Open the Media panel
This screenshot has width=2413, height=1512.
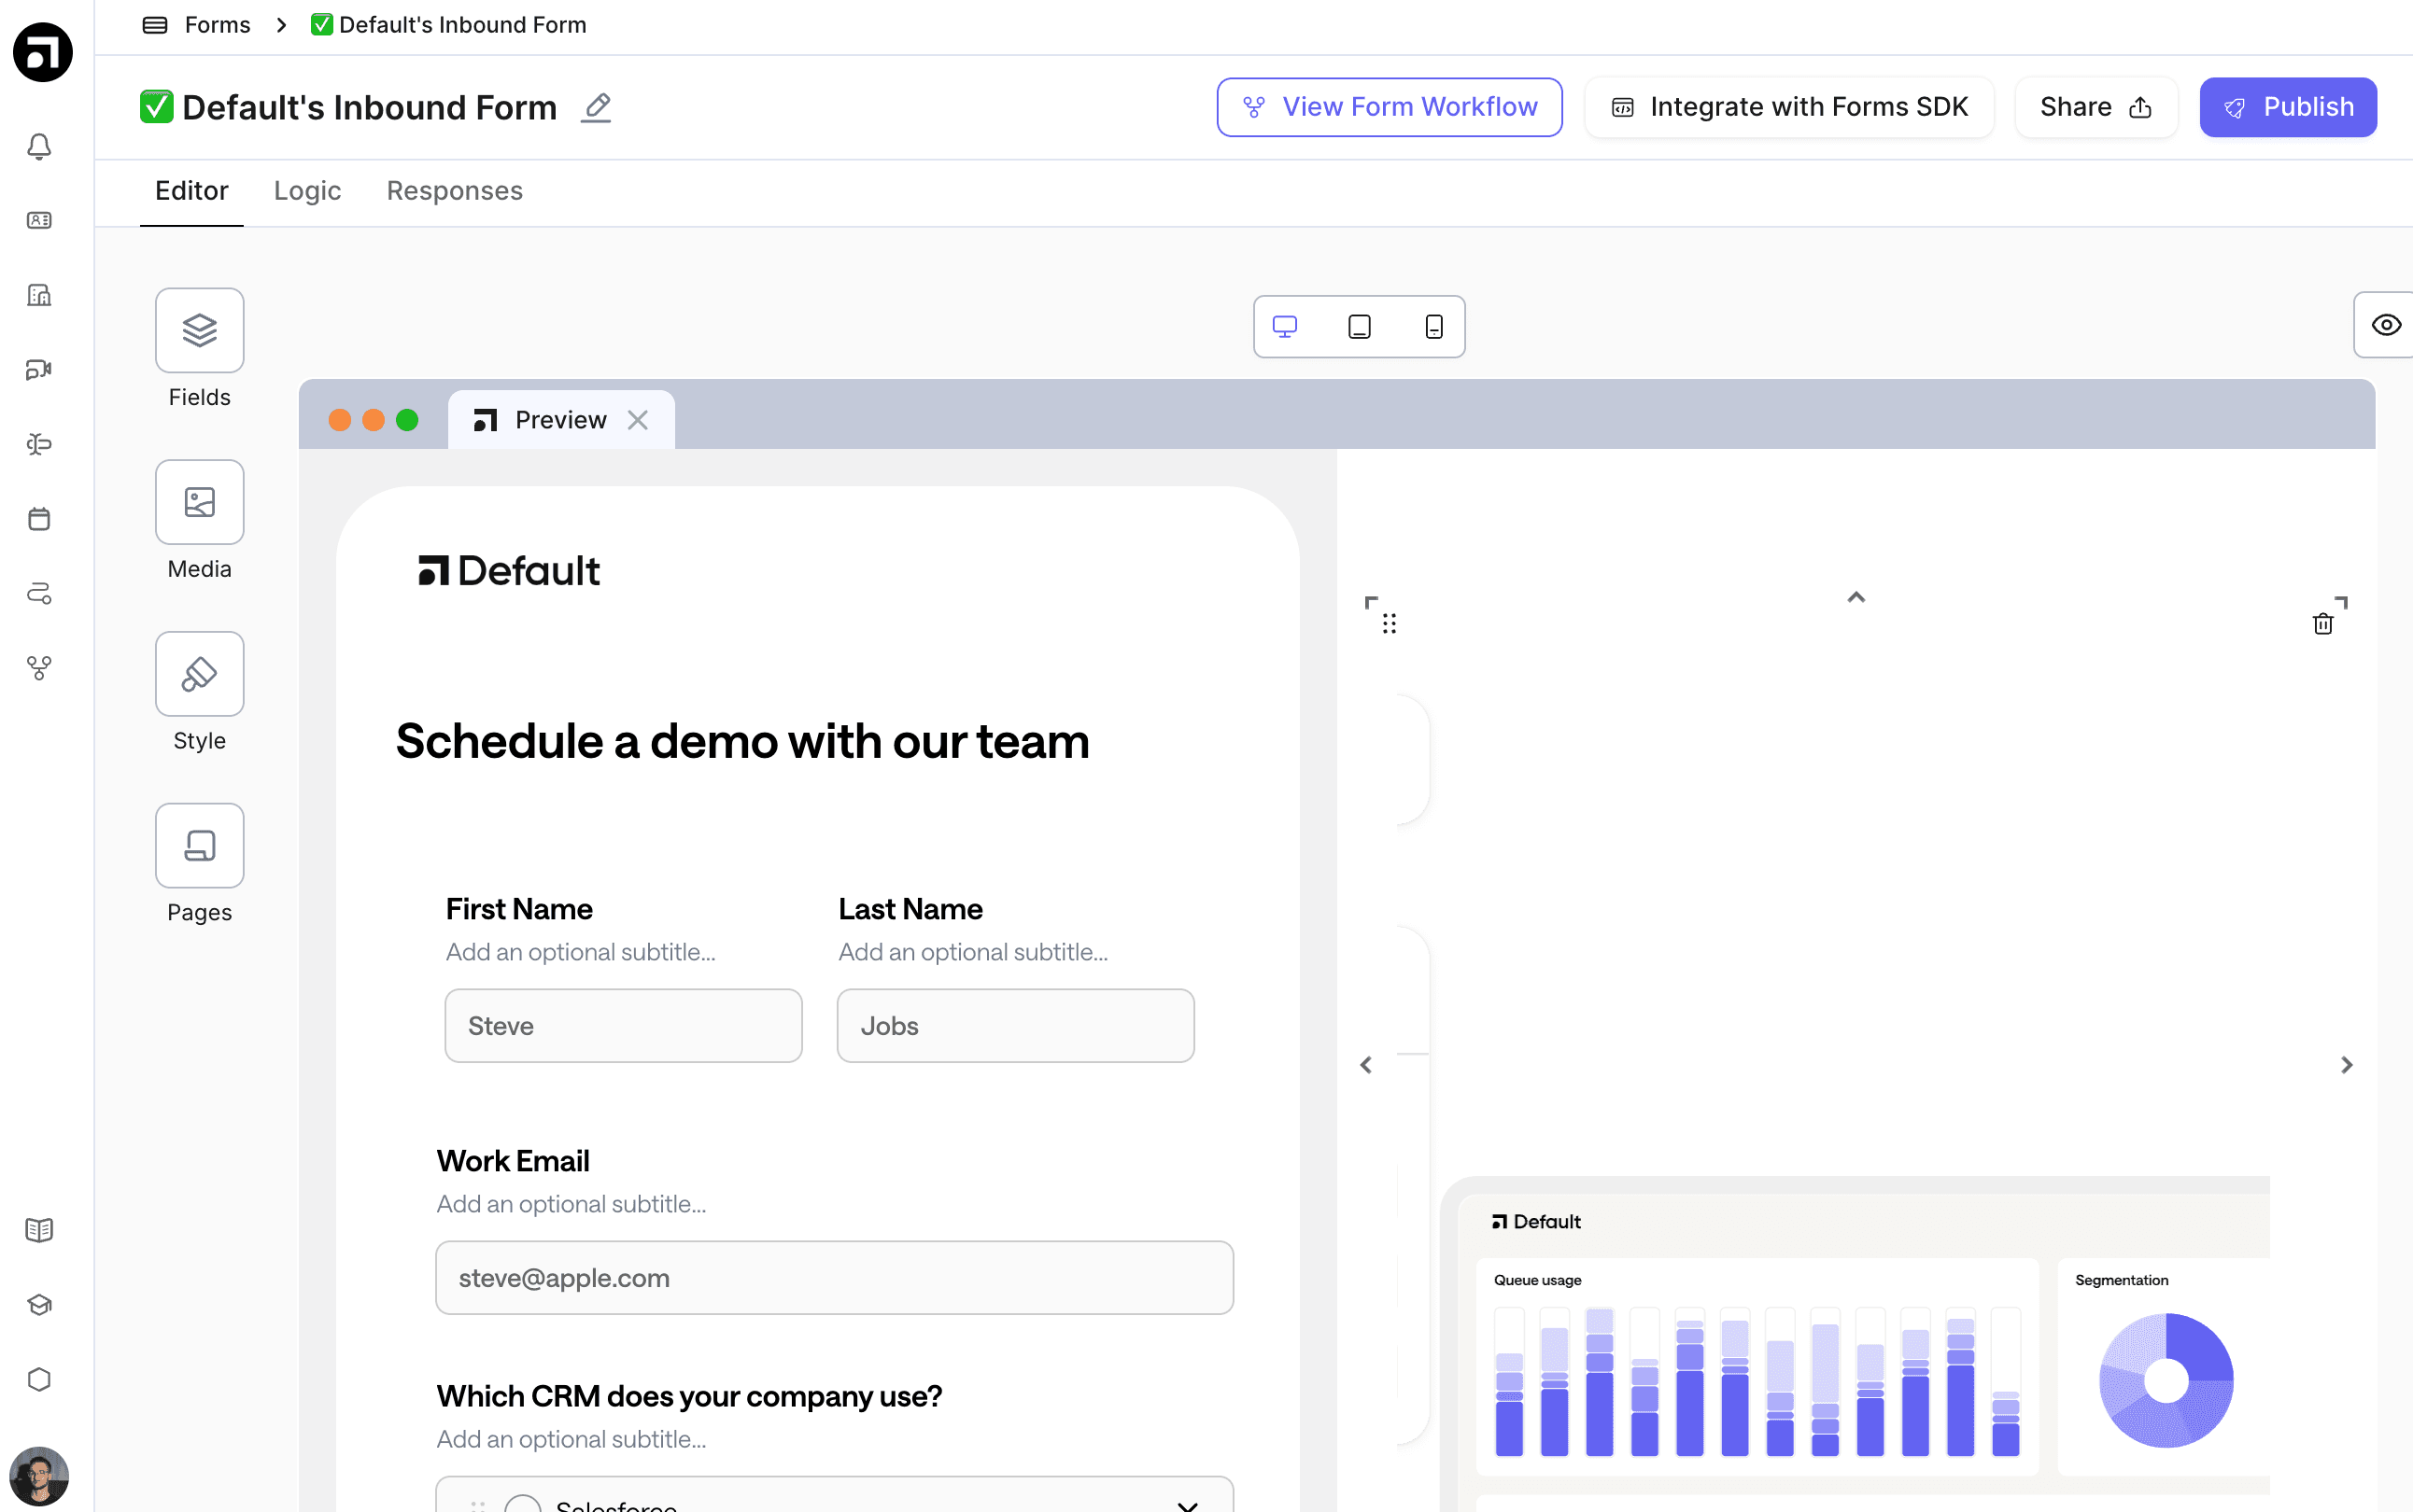(x=199, y=502)
